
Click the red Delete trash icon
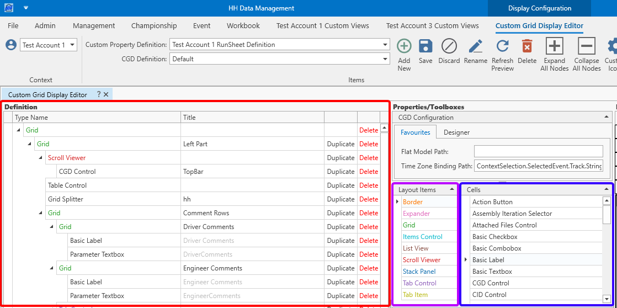tap(527, 46)
